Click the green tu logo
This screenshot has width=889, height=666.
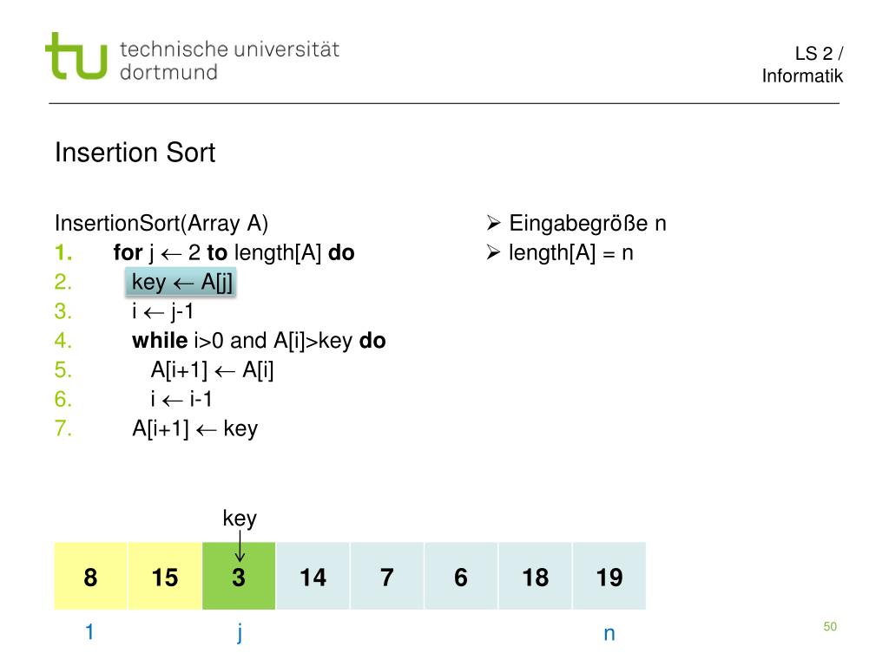(76, 56)
